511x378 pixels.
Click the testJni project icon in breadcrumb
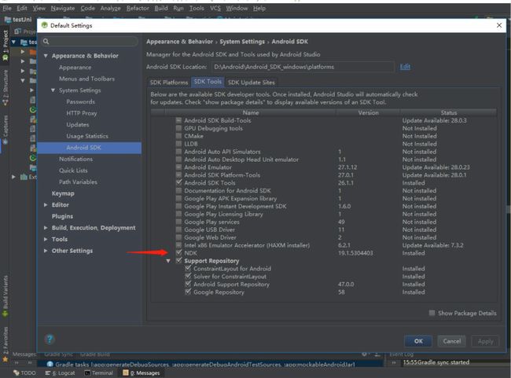tap(8, 20)
